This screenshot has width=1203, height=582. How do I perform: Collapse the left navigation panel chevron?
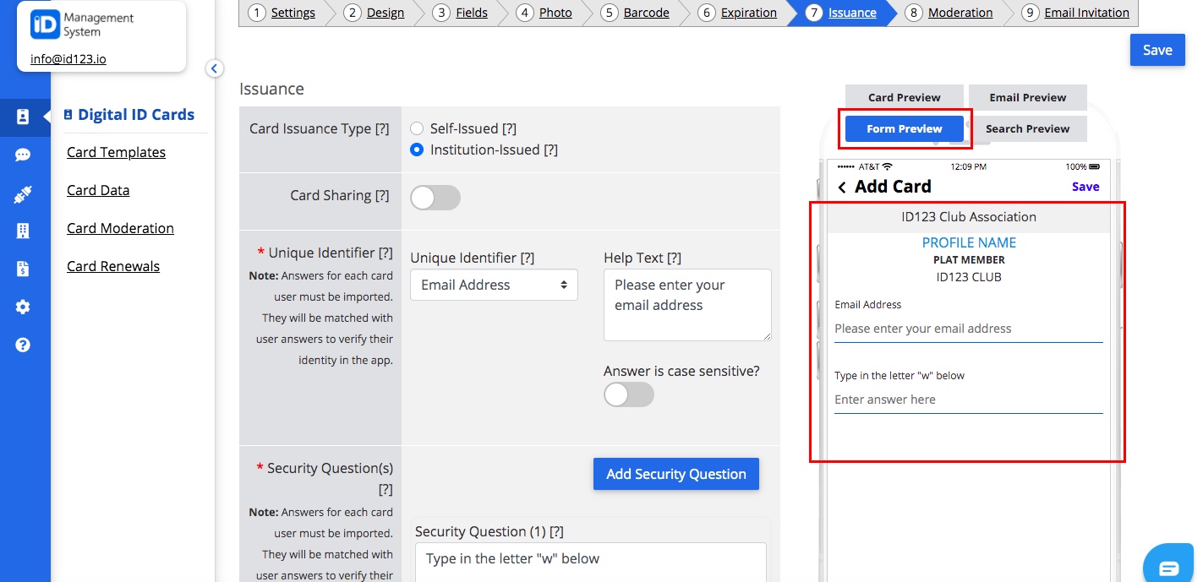(x=214, y=68)
